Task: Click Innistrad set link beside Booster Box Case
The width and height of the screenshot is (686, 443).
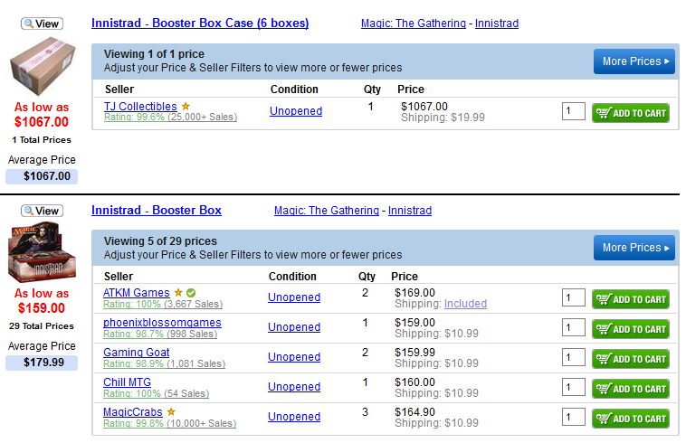Action: [x=497, y=24]
